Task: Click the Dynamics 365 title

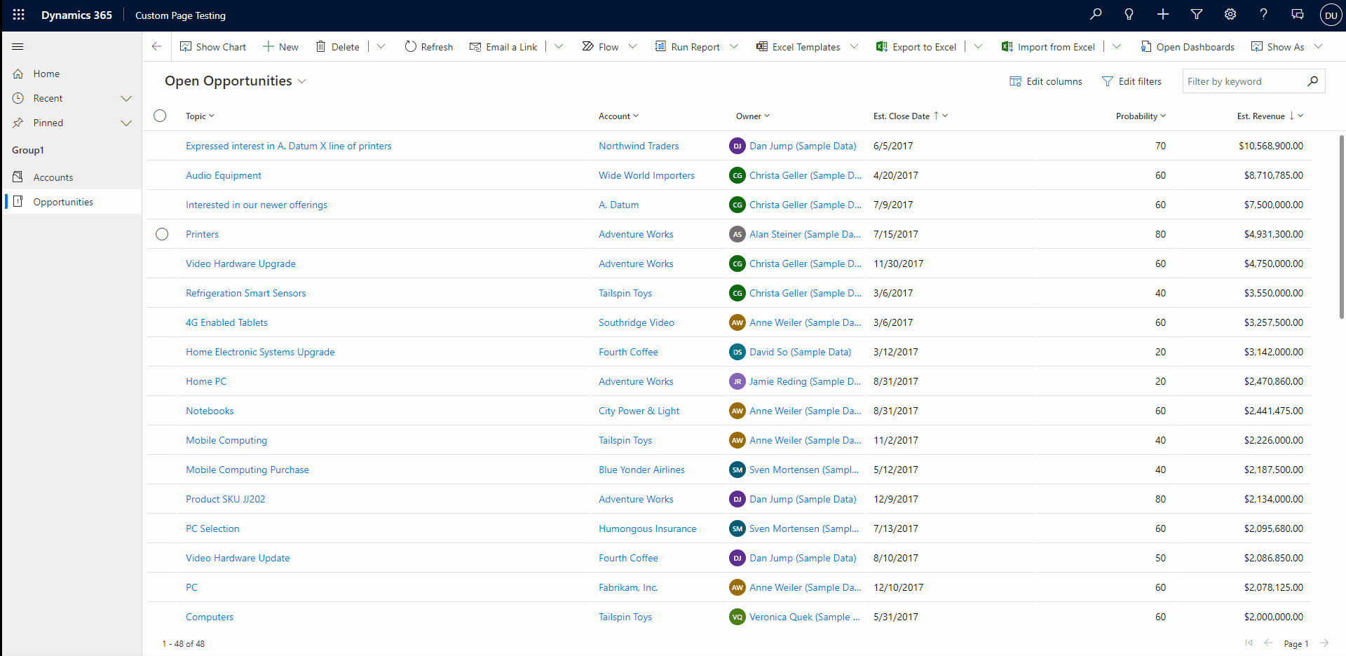Action: (76, 15)
